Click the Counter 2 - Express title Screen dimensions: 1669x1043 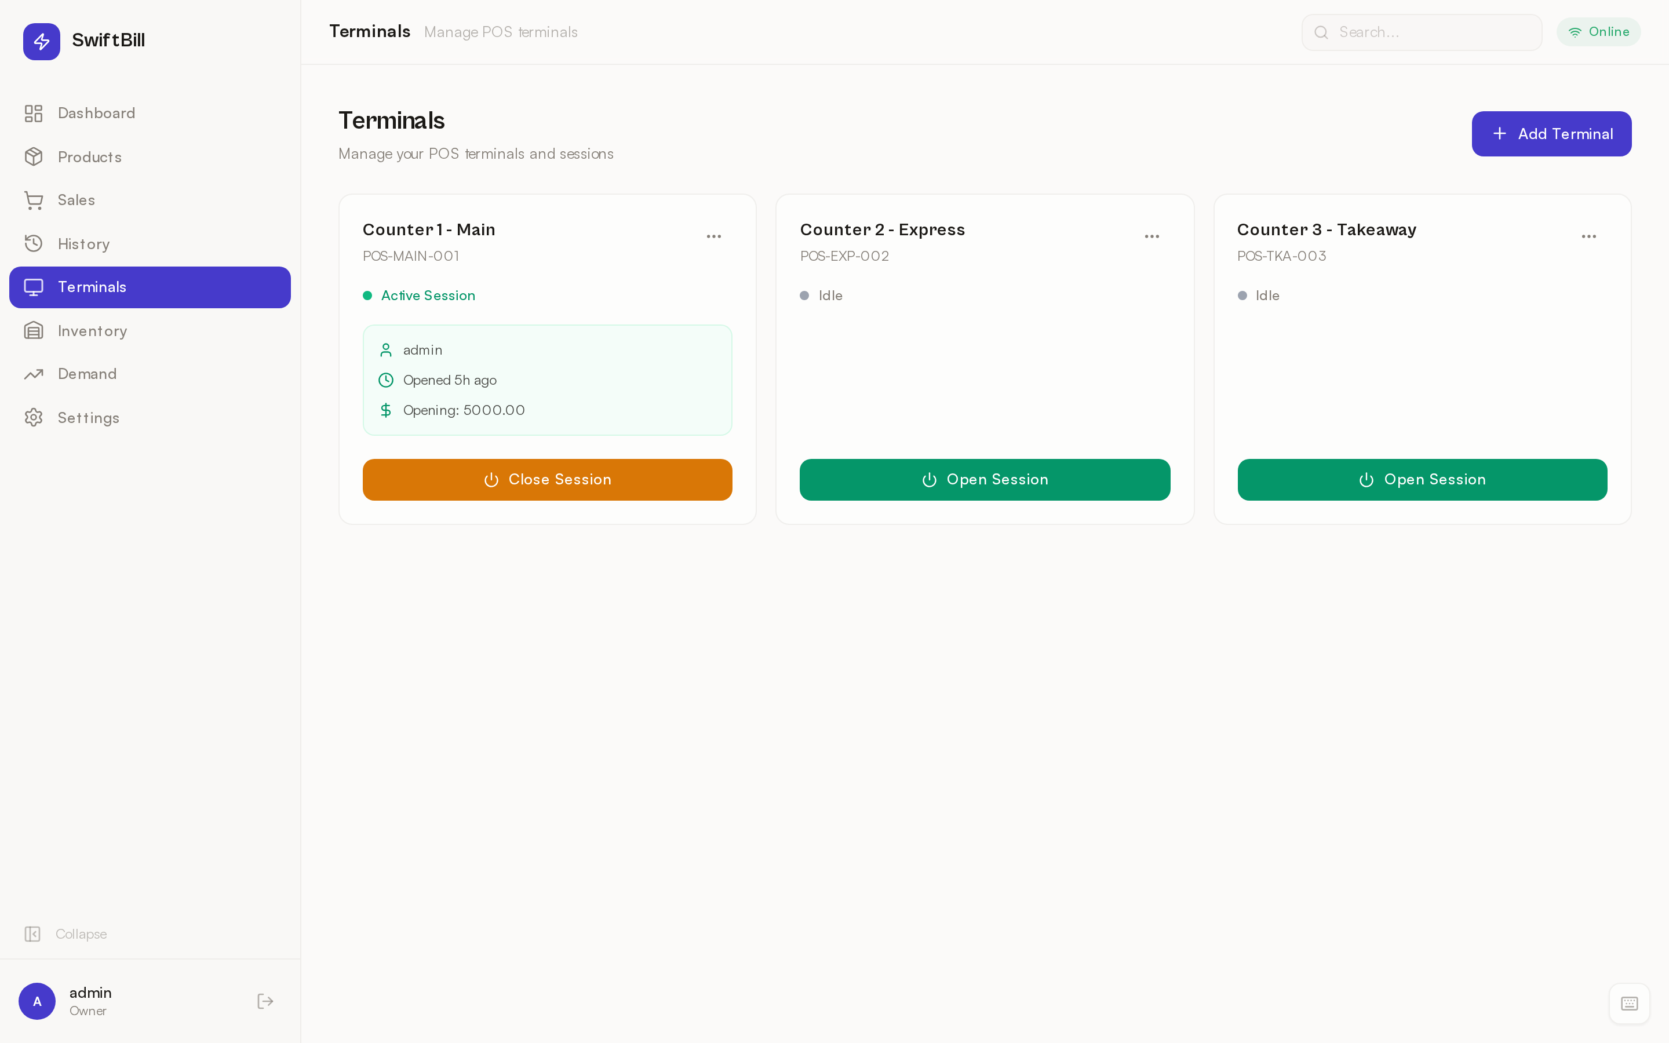click(x=882, y=229)
